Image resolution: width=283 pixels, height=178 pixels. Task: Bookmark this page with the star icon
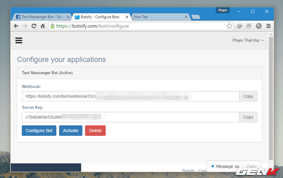(229, 26)
